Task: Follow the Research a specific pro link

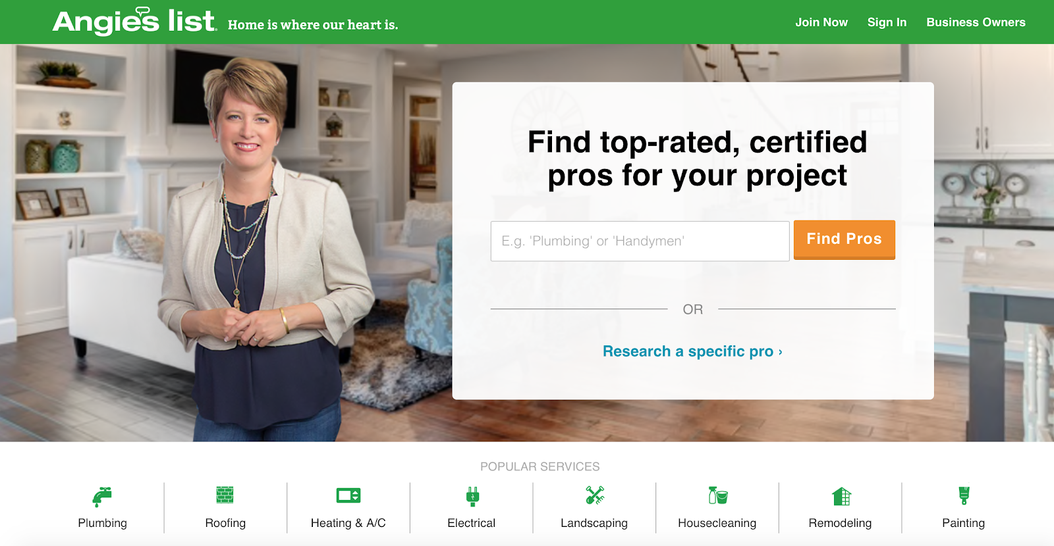Action: point(692,351)
